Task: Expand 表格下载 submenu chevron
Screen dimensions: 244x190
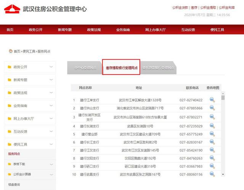Action: [x=51, y=164]
